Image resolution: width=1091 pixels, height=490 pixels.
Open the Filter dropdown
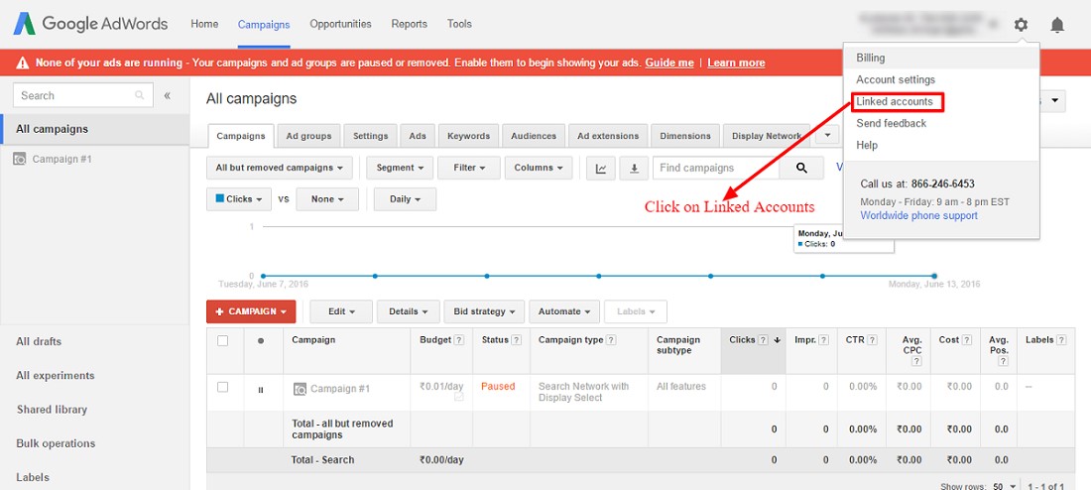[469, 168]
